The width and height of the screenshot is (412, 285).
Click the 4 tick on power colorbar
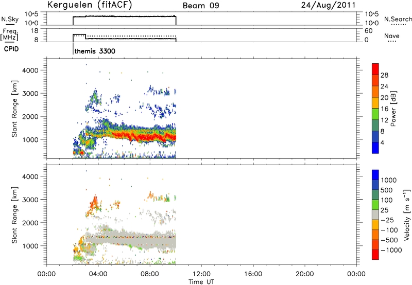382,142
